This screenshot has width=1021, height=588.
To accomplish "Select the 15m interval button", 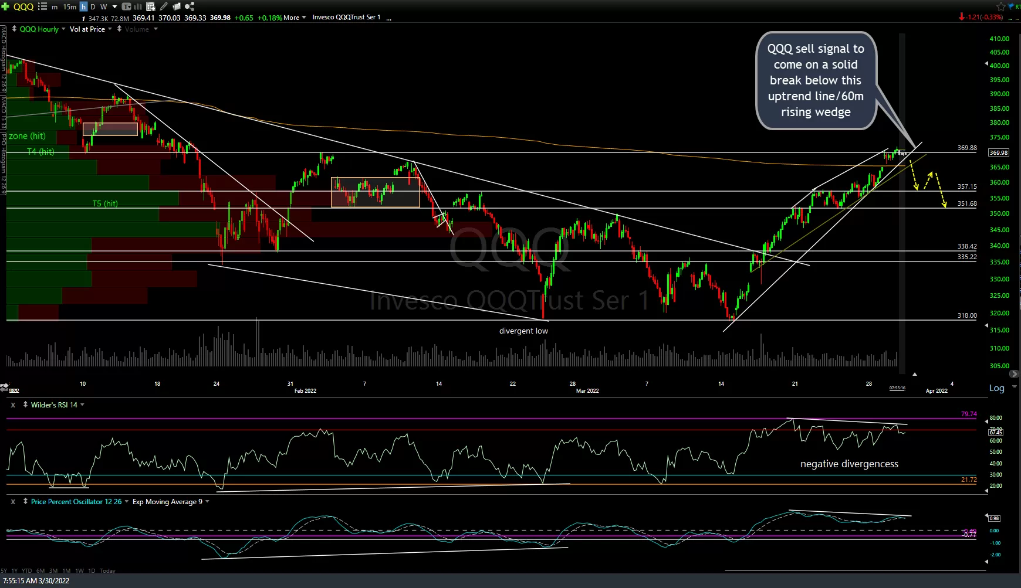I will pos(70,7).
